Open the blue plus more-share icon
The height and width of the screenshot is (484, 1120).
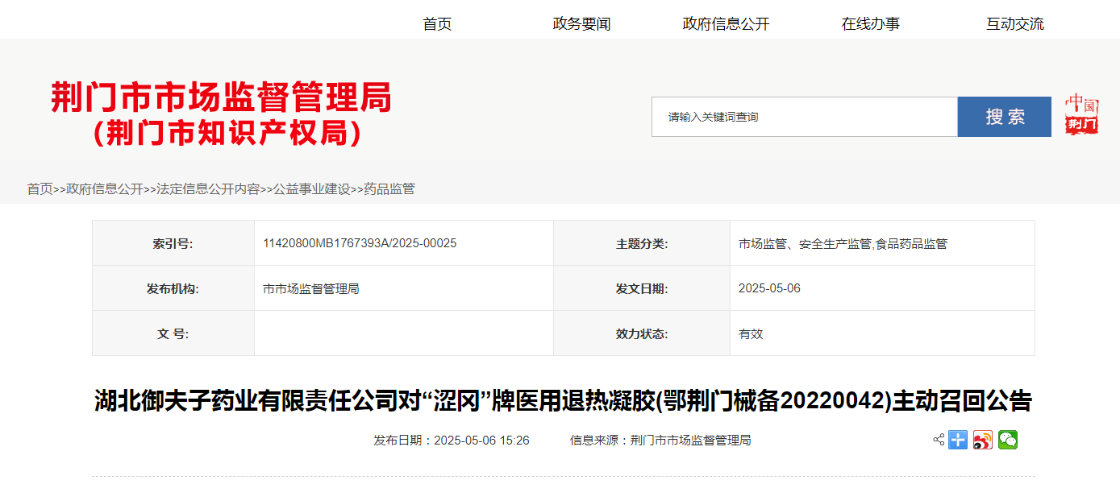point(958,440)
